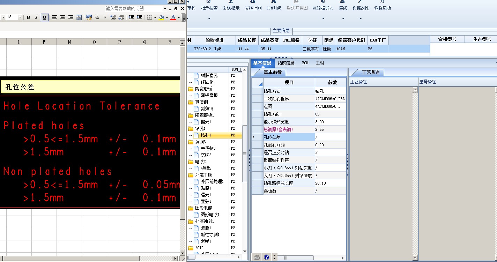Click MI数据导入 toolbar button

pos(323,8)
